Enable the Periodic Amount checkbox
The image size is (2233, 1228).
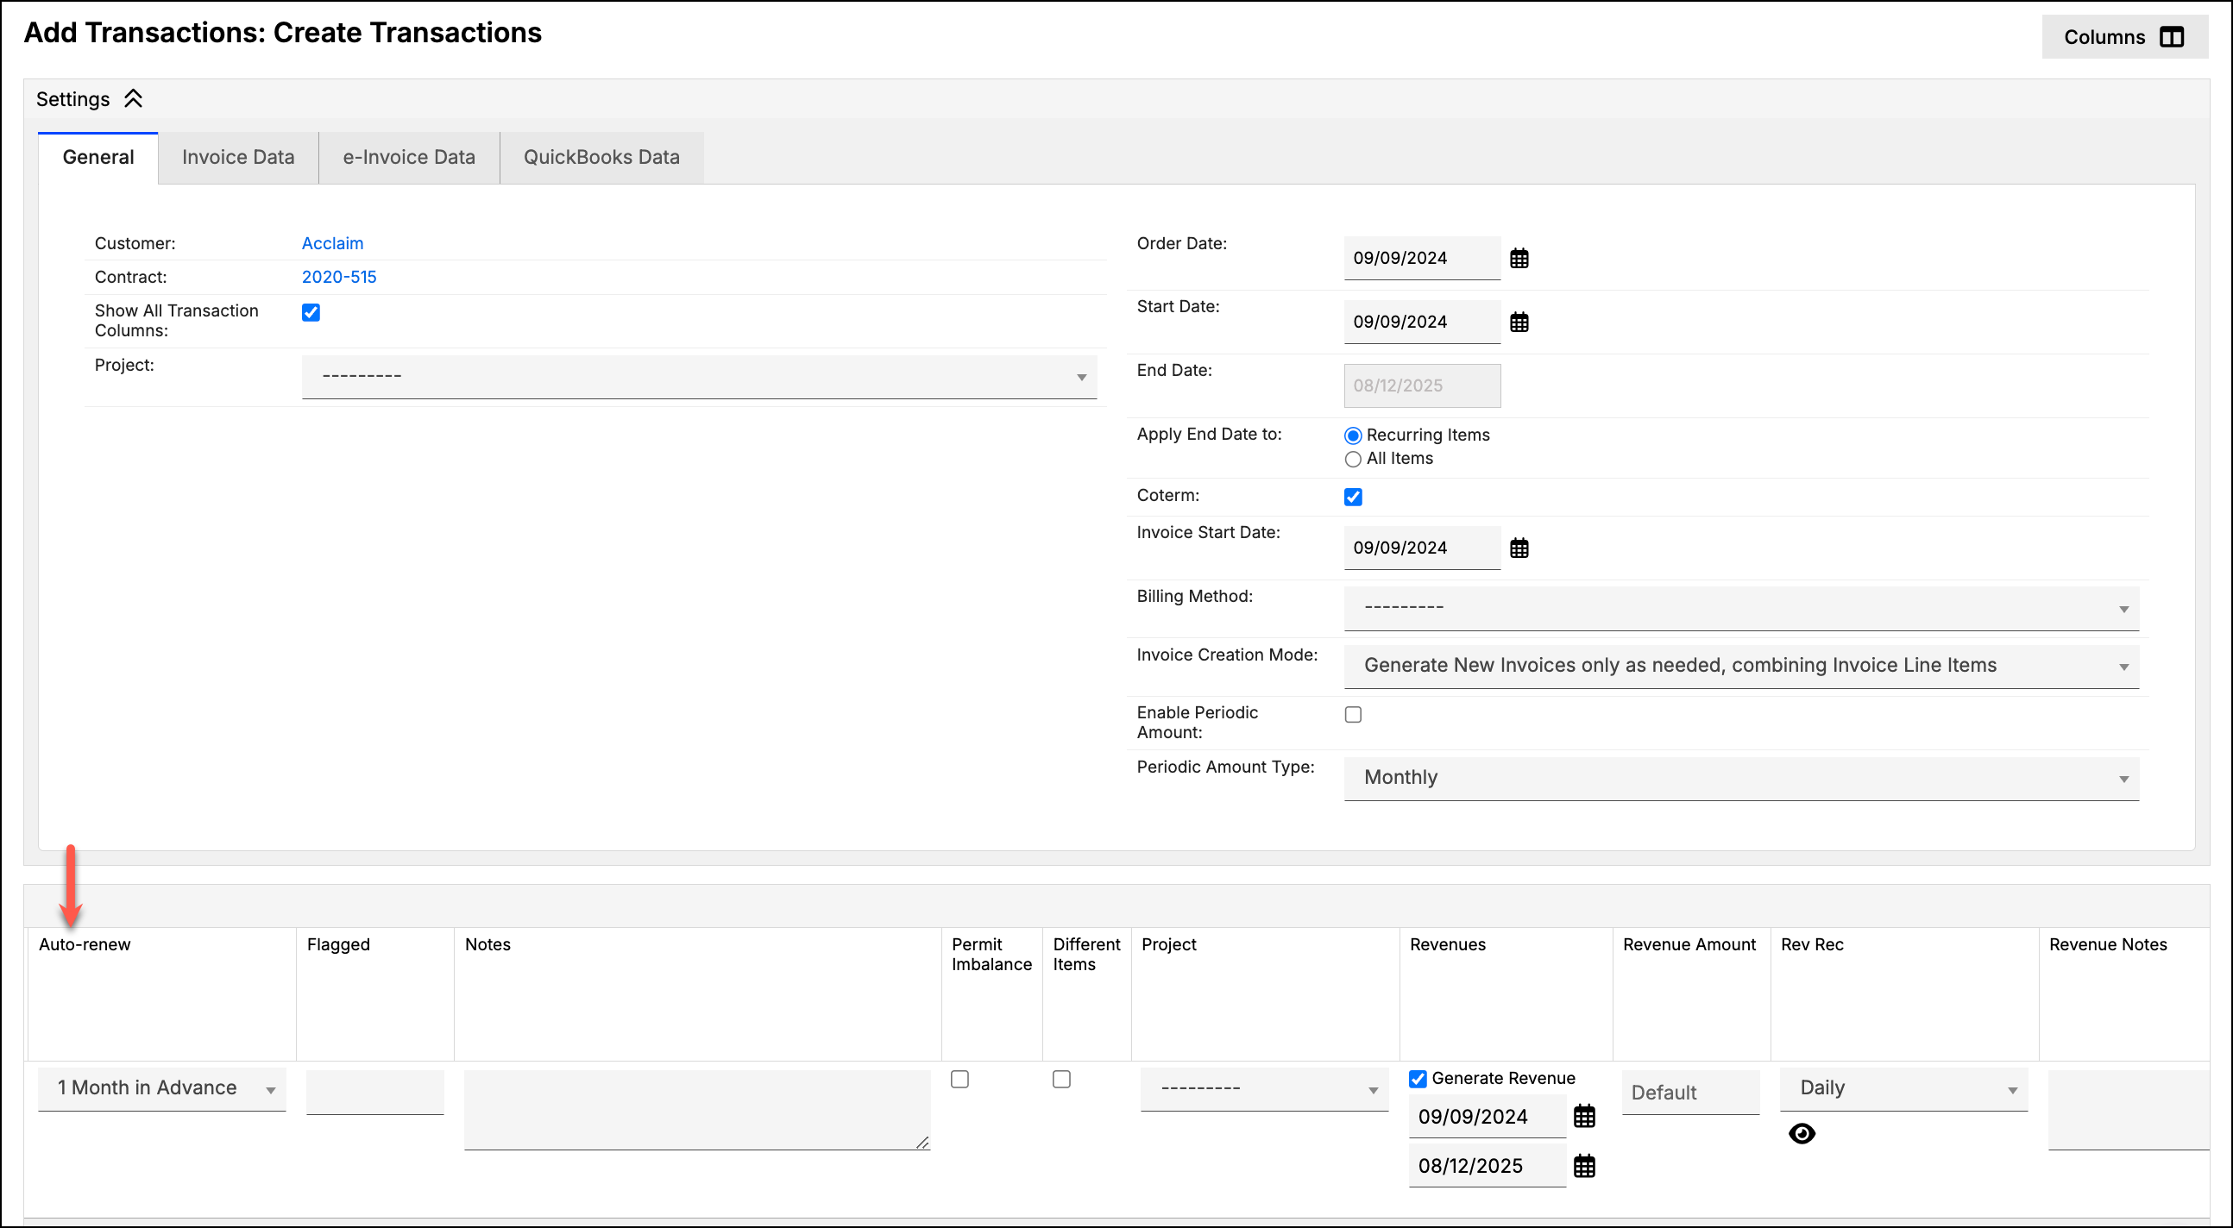(x=1352, y=714)
